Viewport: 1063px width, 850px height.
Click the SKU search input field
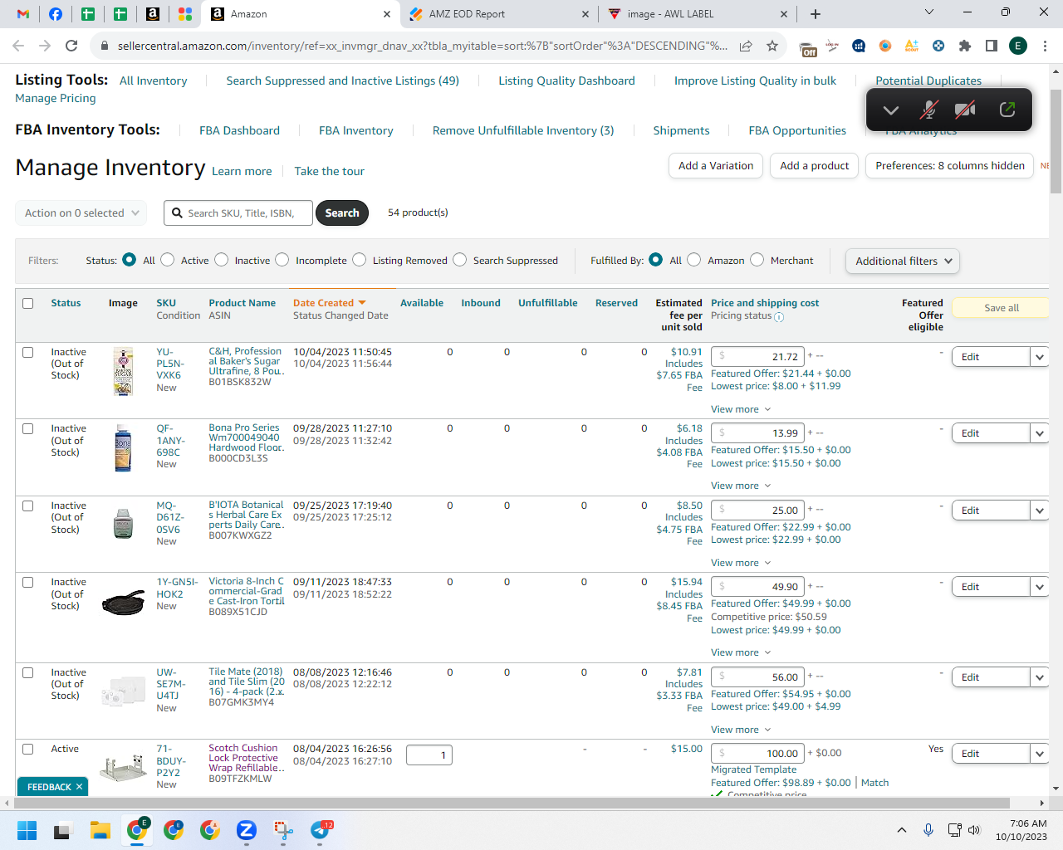pyautogui.click(x=238, y=213)
